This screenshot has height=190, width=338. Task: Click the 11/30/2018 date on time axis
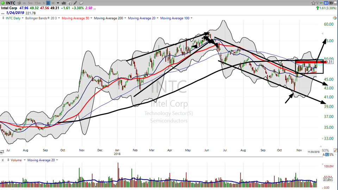[x=313, y=152]
